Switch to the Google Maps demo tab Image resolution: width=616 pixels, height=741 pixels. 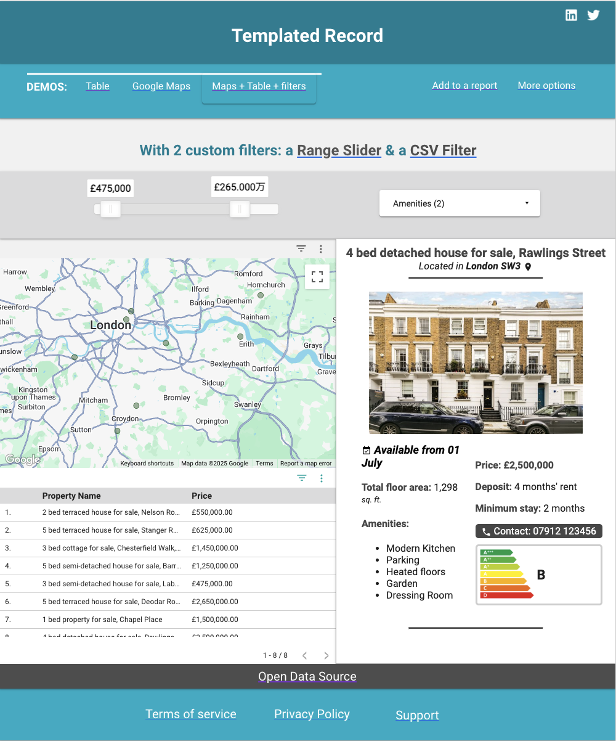click(161, 86)
